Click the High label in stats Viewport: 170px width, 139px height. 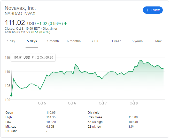point(9,117)
